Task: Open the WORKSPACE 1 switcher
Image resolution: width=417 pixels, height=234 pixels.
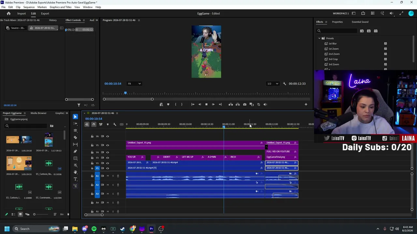Action: coord(341,13)
